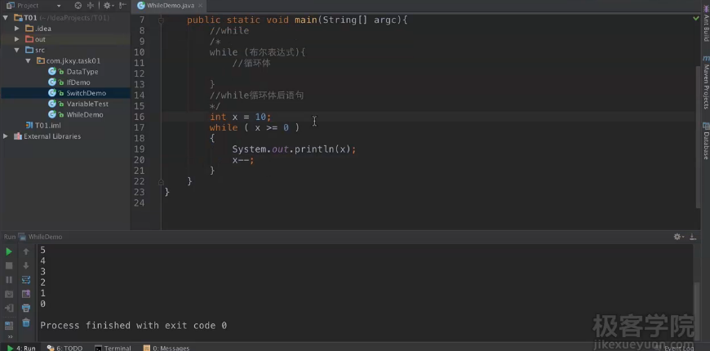
Task: Expand the out folder
Action: coord(17,39)
